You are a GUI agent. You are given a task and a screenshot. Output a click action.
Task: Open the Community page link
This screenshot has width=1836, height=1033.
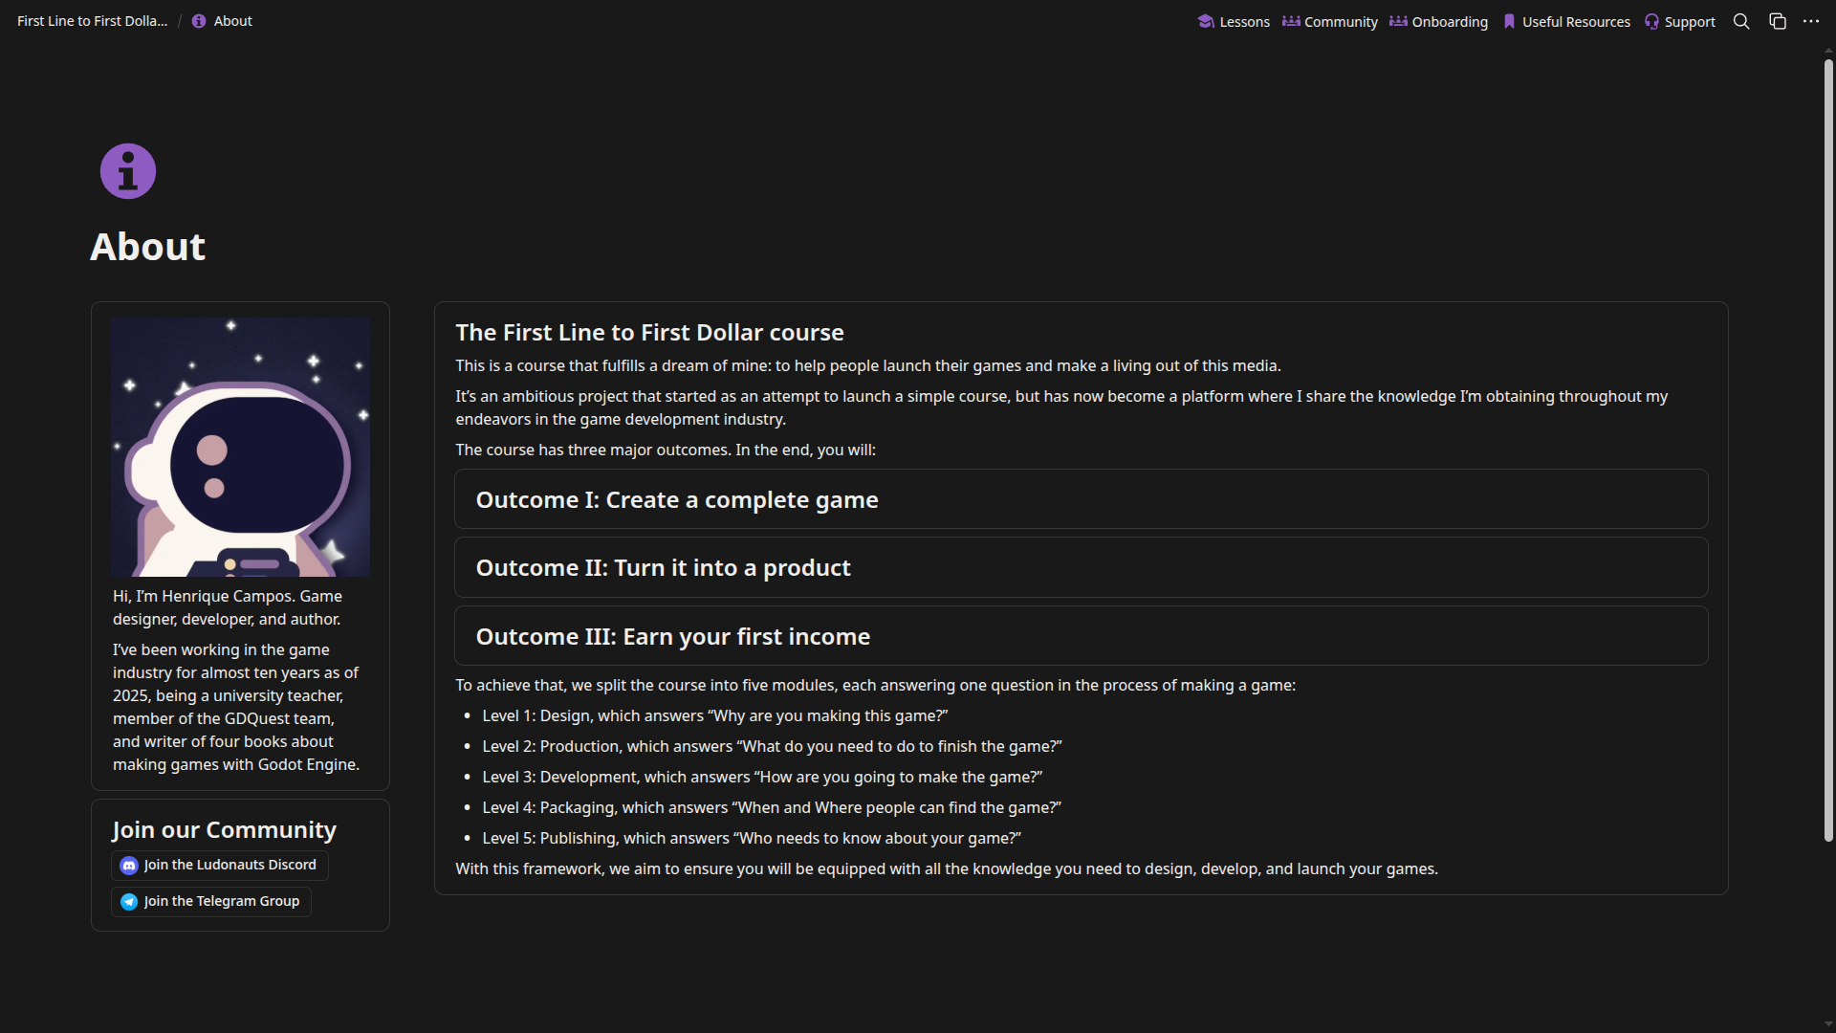coord(1330,21)
